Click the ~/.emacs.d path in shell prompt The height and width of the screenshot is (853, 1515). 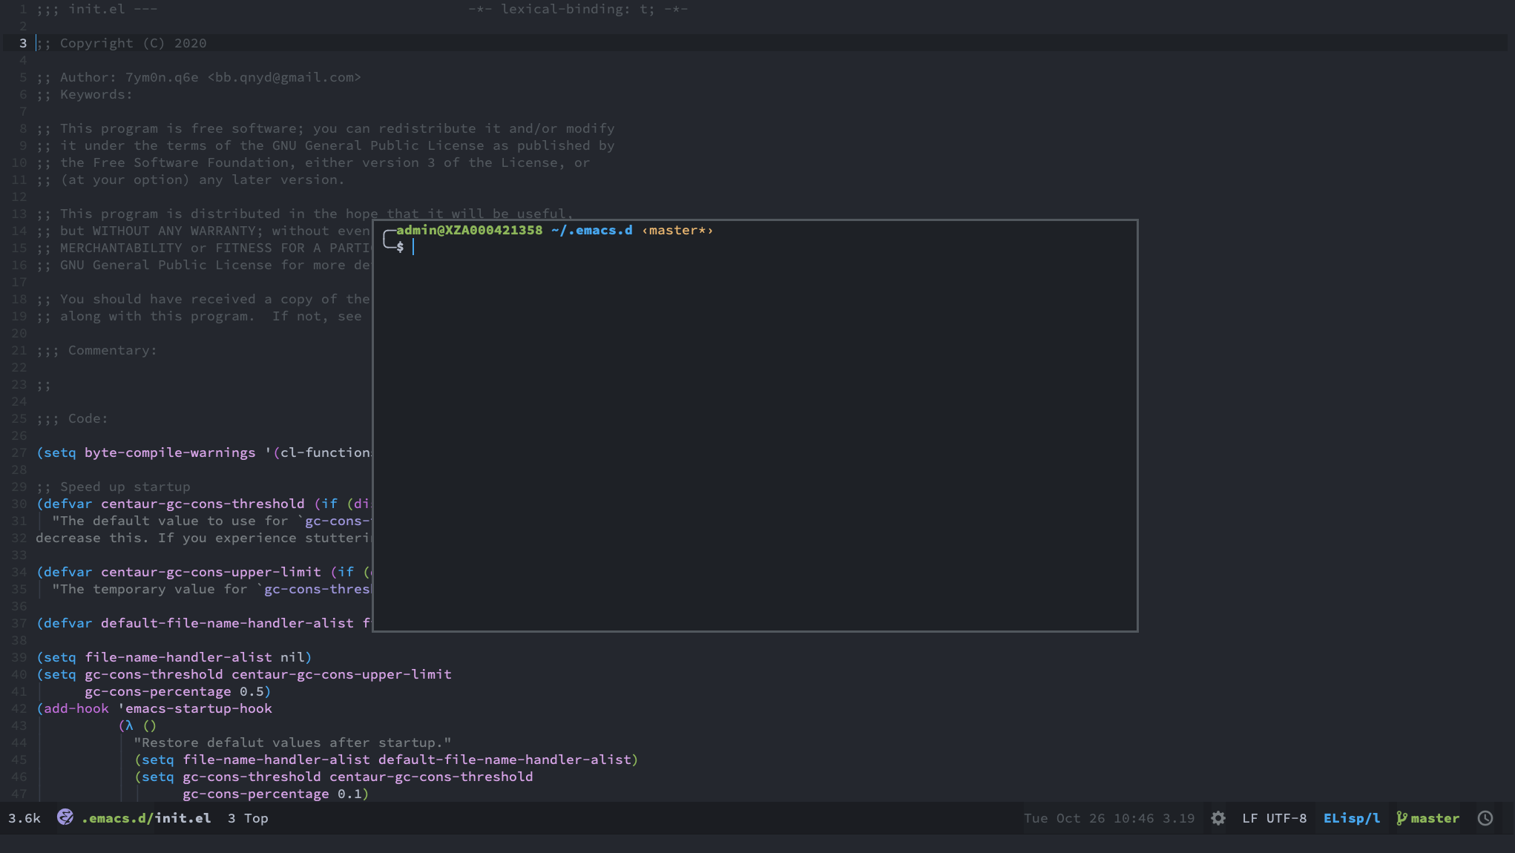[x=592, y=230]
